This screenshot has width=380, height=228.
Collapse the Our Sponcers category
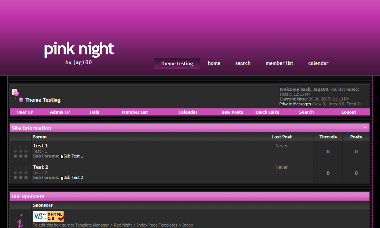[x=365, y=196]
